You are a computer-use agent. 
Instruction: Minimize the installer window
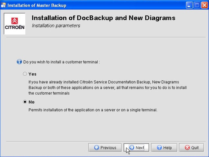[189, 5]
